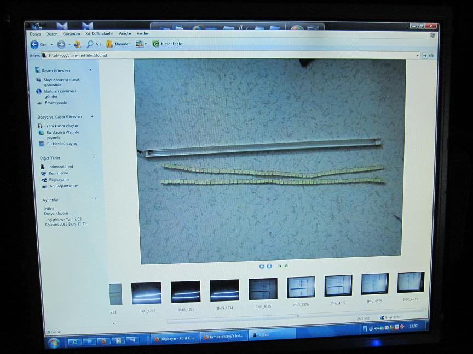This screenshot has width=473, height=354.
Task: Switch to the Bilgisayar - Ford taskbar button
Action: tap(175, 338)
